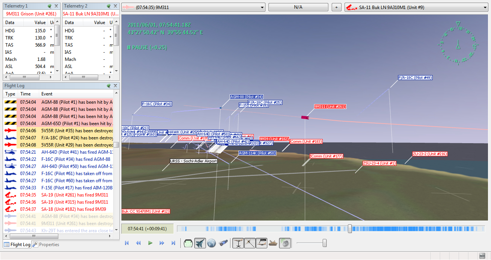The width and height of the screenshot is (491, 260).
Task: Switch to the Properties tab
Action: tap(46, 245)
